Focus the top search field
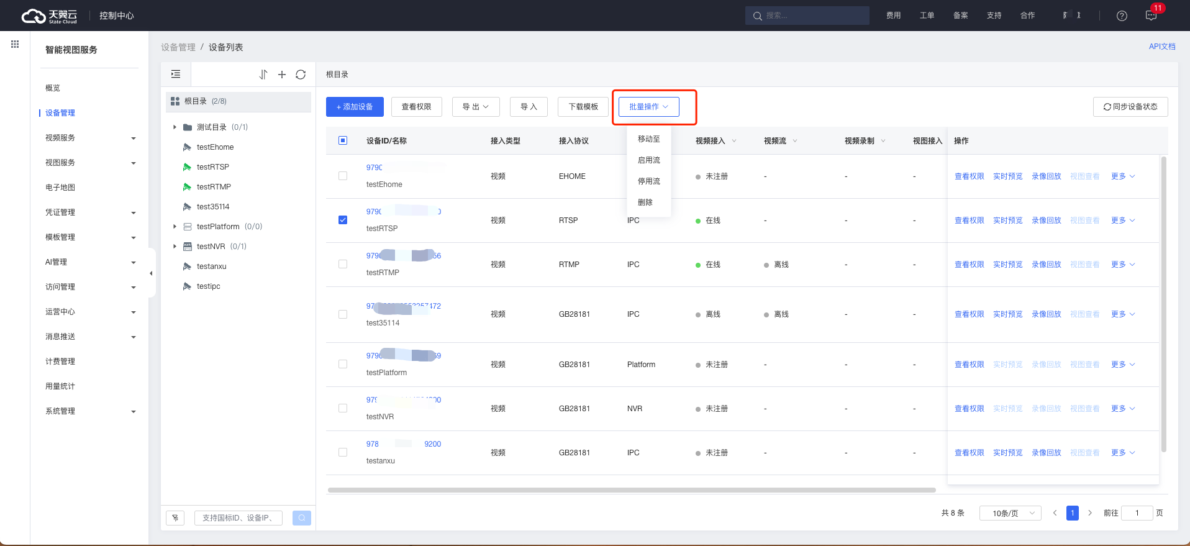The width and height of the screenshot is (1190, 546). pos(807,16)
